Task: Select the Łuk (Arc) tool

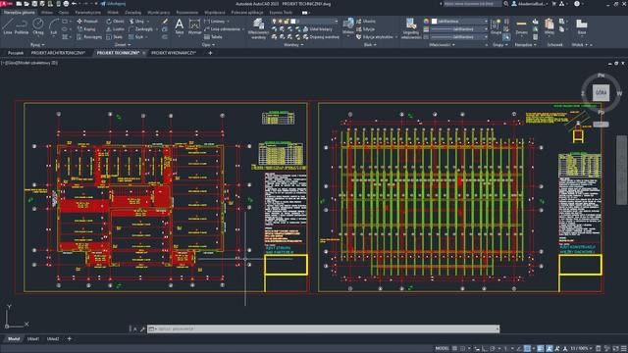Action: coord(54,26)
